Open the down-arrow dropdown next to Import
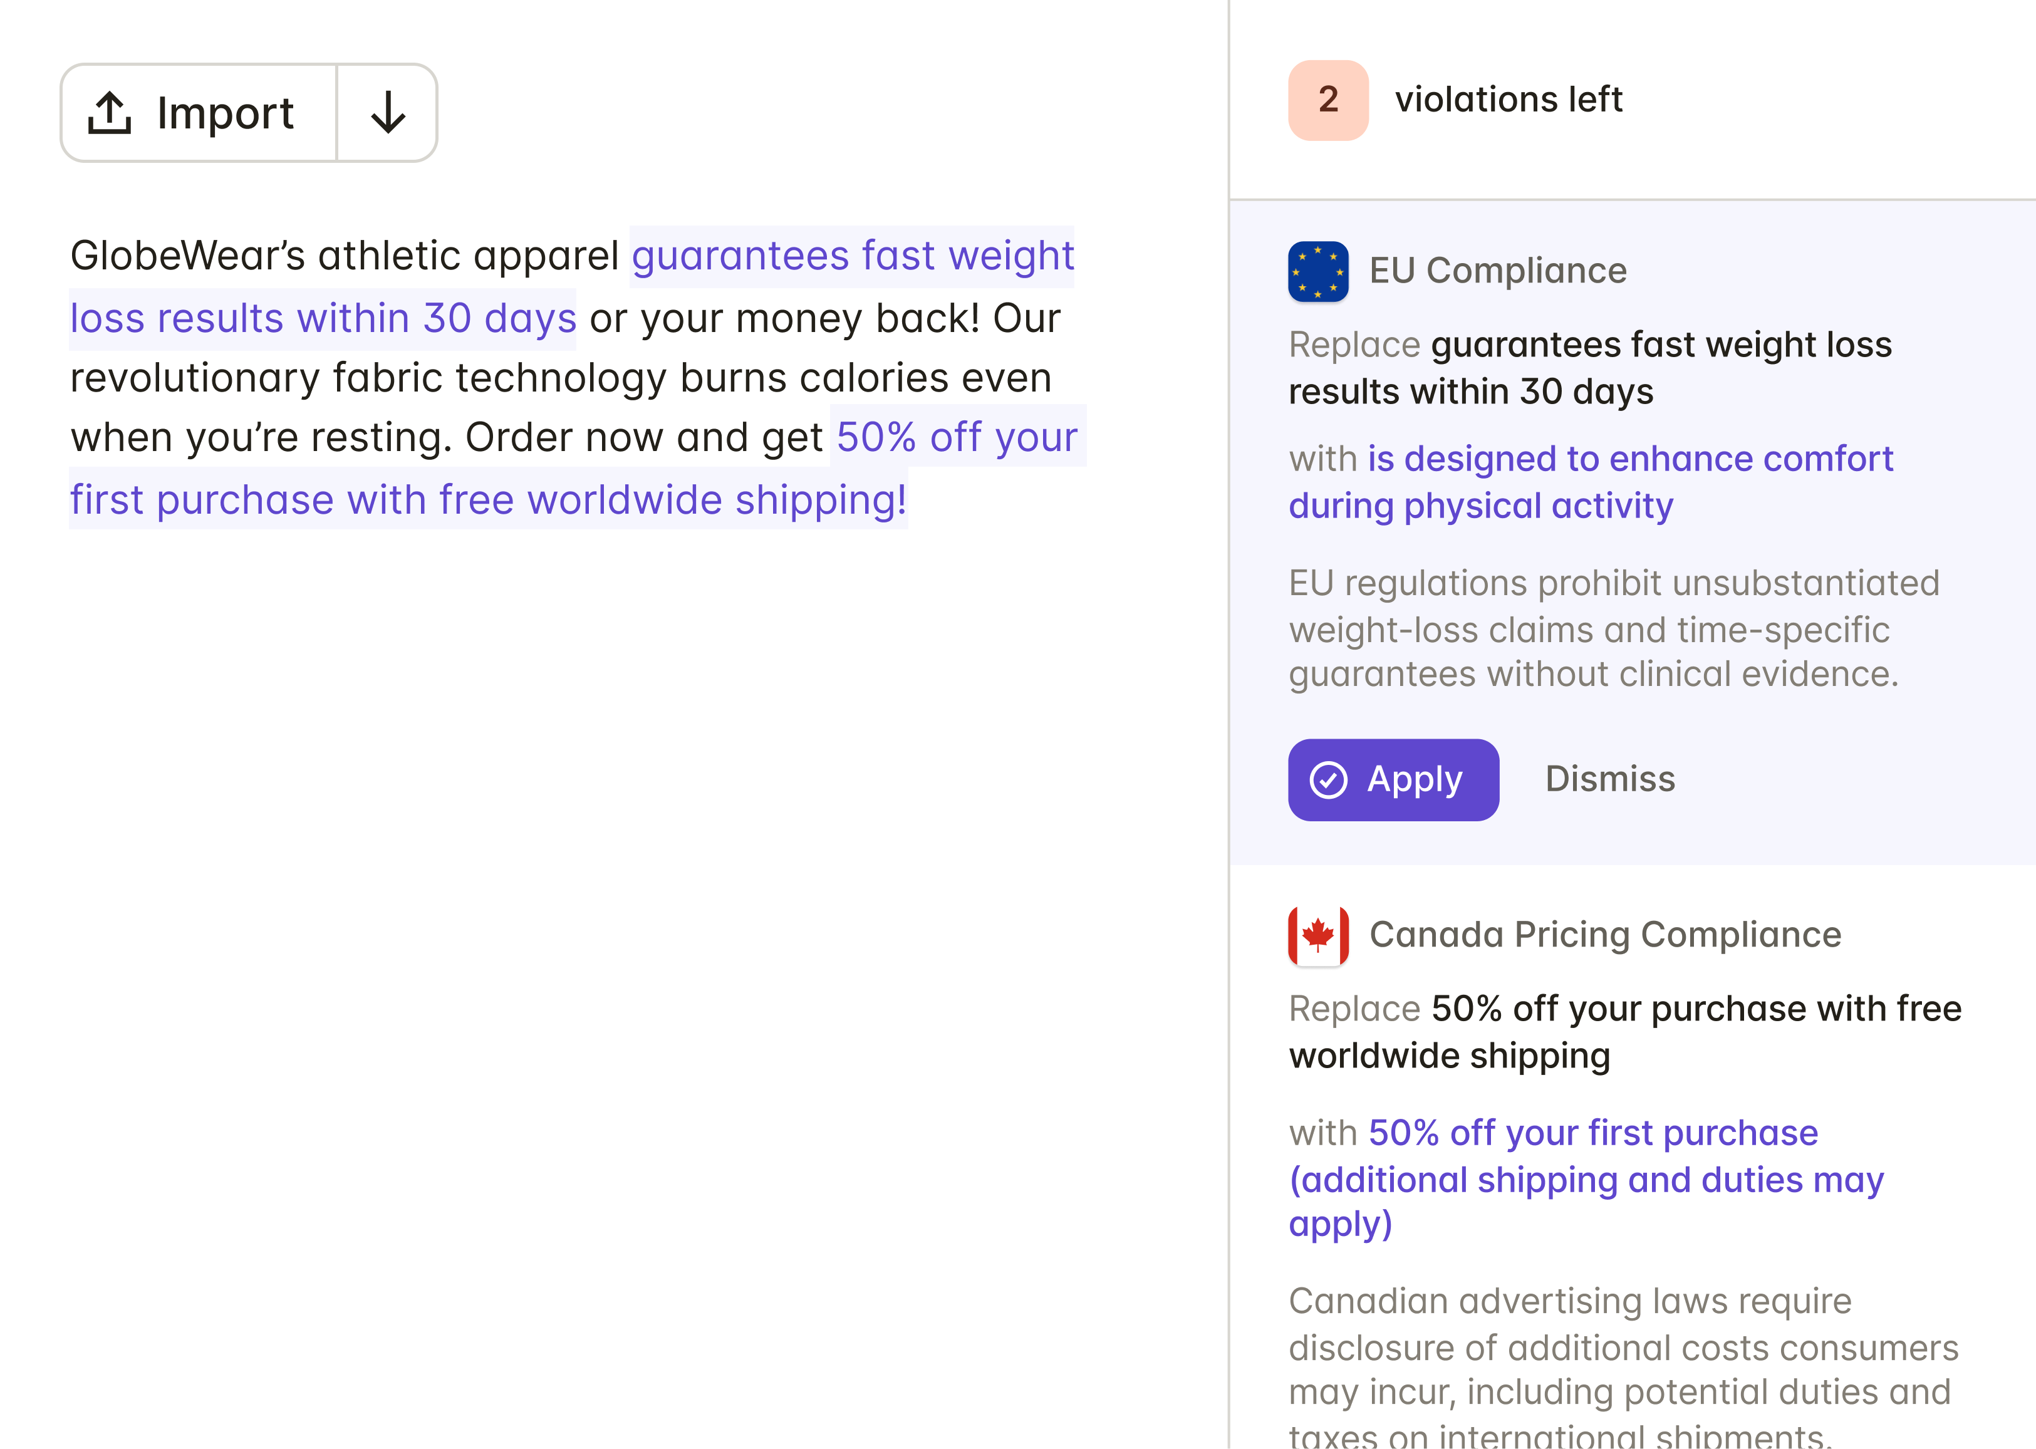 click(388, 113)
